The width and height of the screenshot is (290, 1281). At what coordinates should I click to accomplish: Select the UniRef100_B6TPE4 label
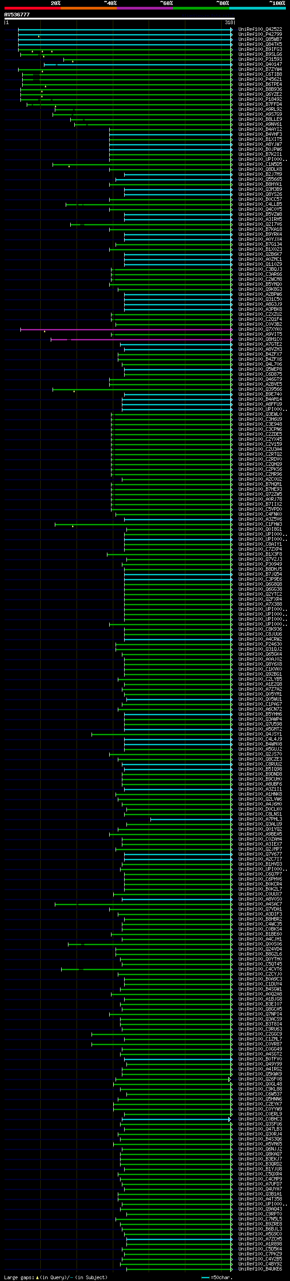click(260, 84)
